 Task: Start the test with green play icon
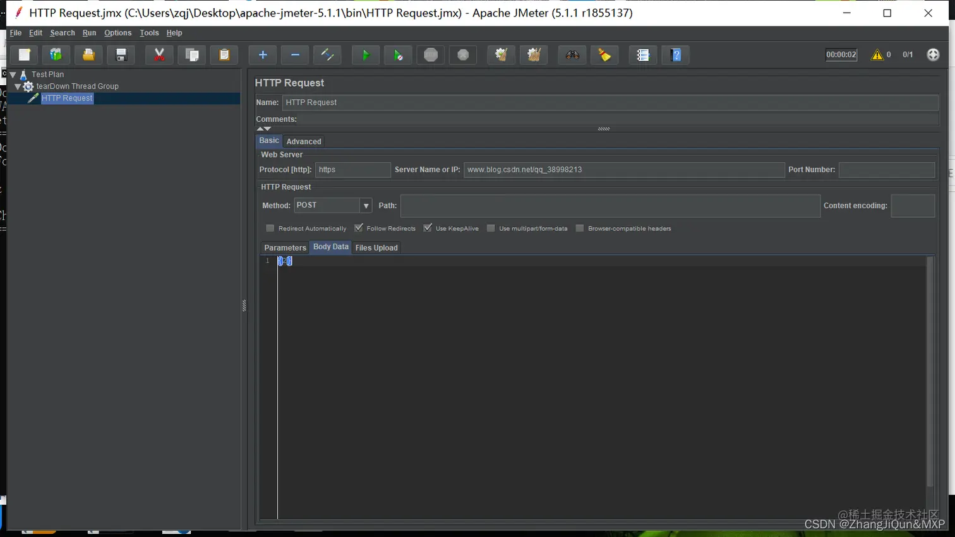(365, 55)
